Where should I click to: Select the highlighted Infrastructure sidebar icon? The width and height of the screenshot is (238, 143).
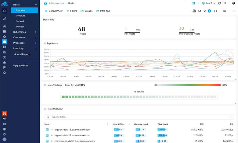click(x=4, y=42)
